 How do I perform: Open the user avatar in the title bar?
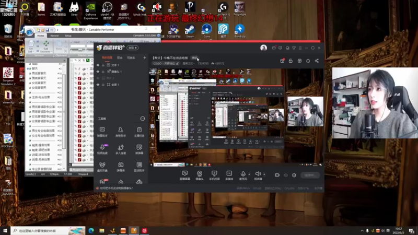(x=263, y=48)
